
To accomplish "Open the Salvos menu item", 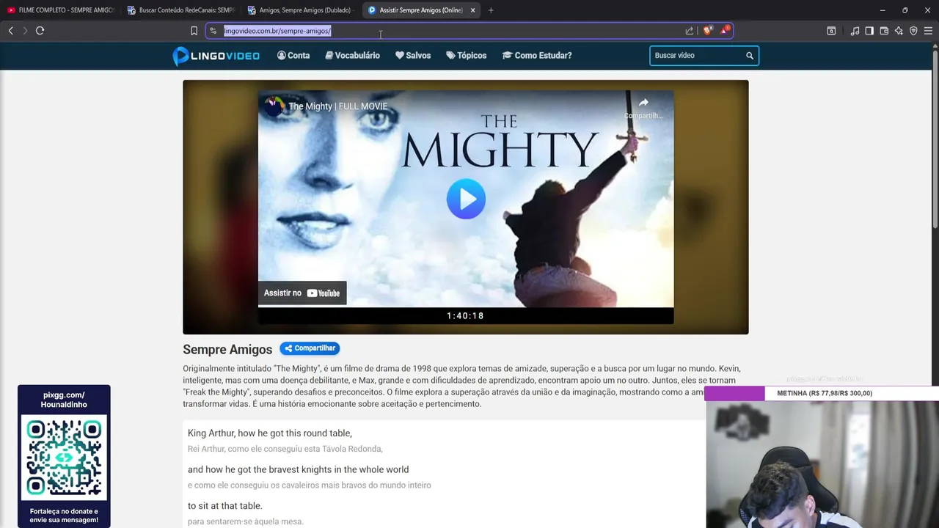I will 413,56.
